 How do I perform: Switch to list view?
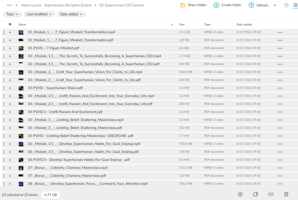tap(295, 5)
